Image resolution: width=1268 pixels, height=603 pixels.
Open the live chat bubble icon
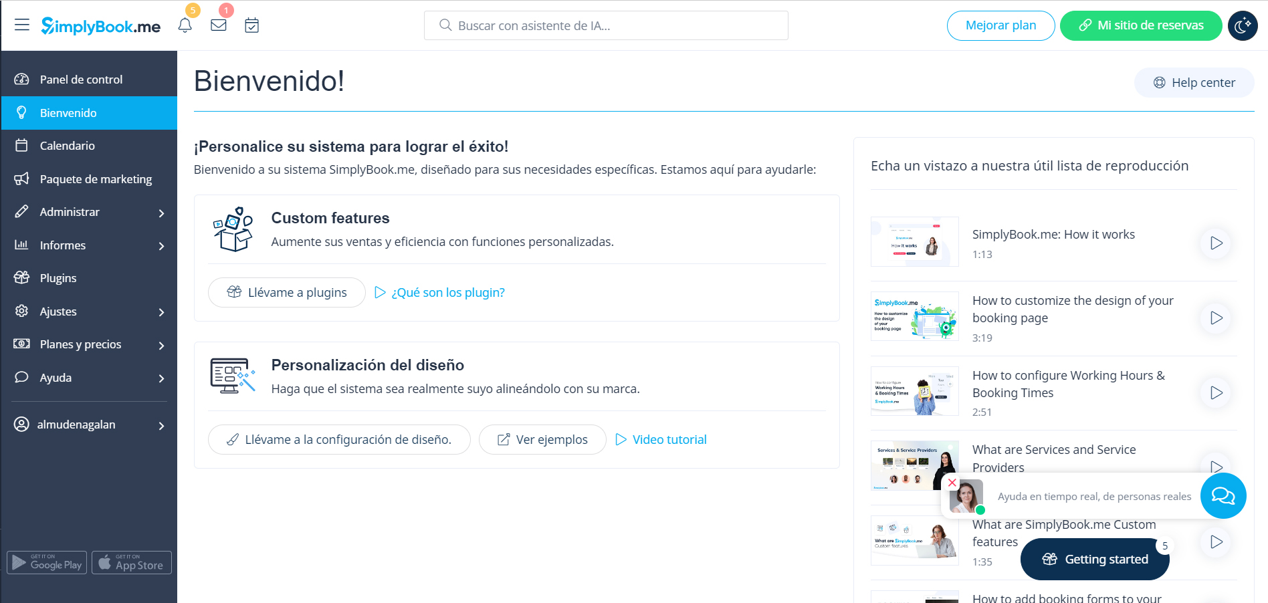coord(1223,496)
